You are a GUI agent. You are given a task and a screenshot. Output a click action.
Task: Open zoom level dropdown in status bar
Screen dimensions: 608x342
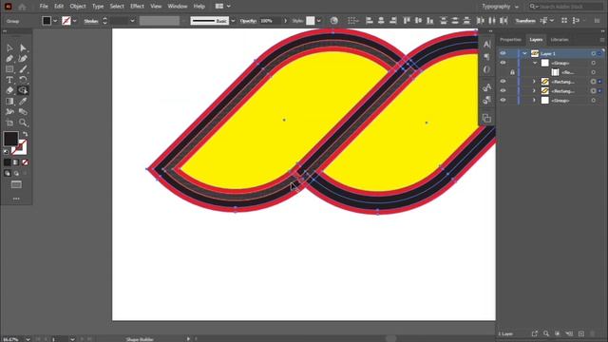point(28,339)
